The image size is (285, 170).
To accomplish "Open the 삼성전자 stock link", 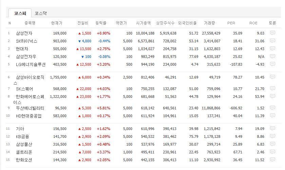I will (x=24, y=33).
